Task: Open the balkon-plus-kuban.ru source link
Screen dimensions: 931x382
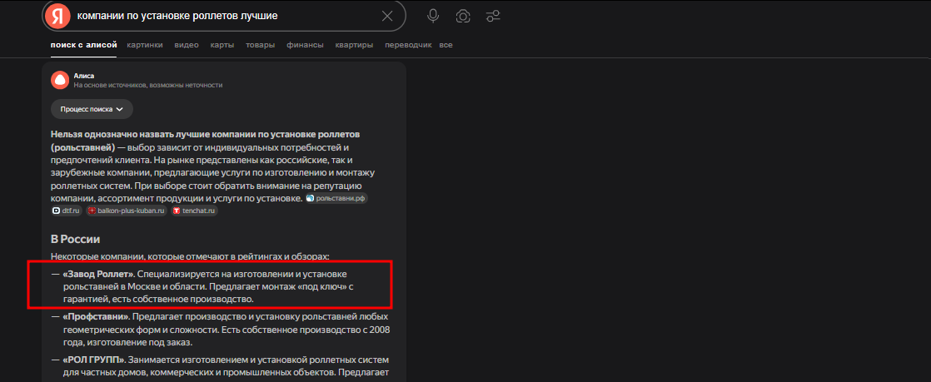Action: tap(127, 211)
